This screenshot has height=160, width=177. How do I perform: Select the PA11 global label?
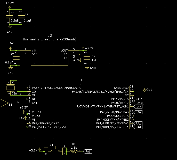[139, 99]
